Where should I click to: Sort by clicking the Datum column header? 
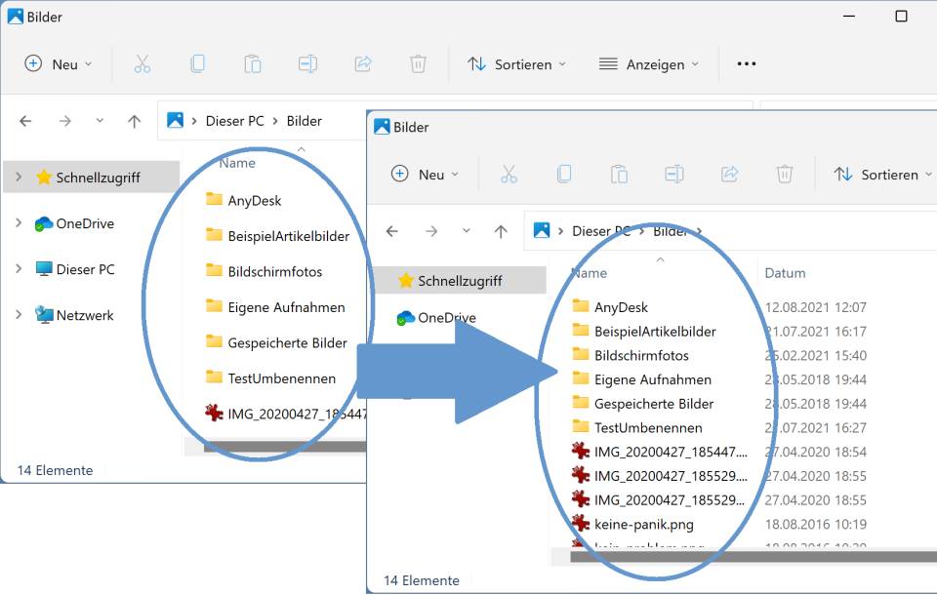(x=785, y=273)
